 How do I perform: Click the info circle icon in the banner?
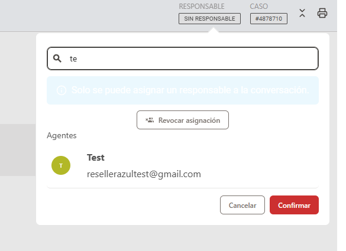62,90
